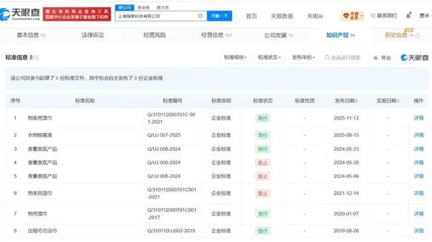Viewport: 432px width, 242px height.
Task: Click the 标准名称 column header
Action: click(85, 101)
